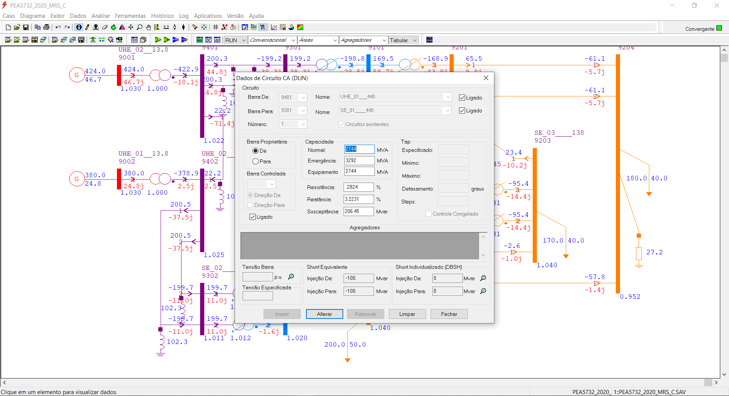Click magnifier beside DBSH Injeção De
The height and width of the screenshot is (396, 729).
click(483, 278)
